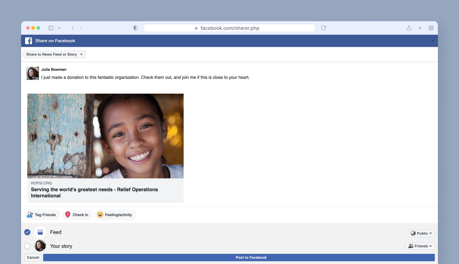Image resolution: width=459 pixels, height=264 pixels.
Task: Click the privacy shield icon
Action: pyautogui.click(x=136, y=28)
